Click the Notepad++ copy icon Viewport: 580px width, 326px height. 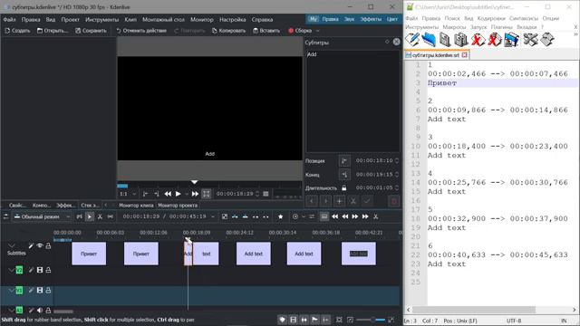[547, 40]
